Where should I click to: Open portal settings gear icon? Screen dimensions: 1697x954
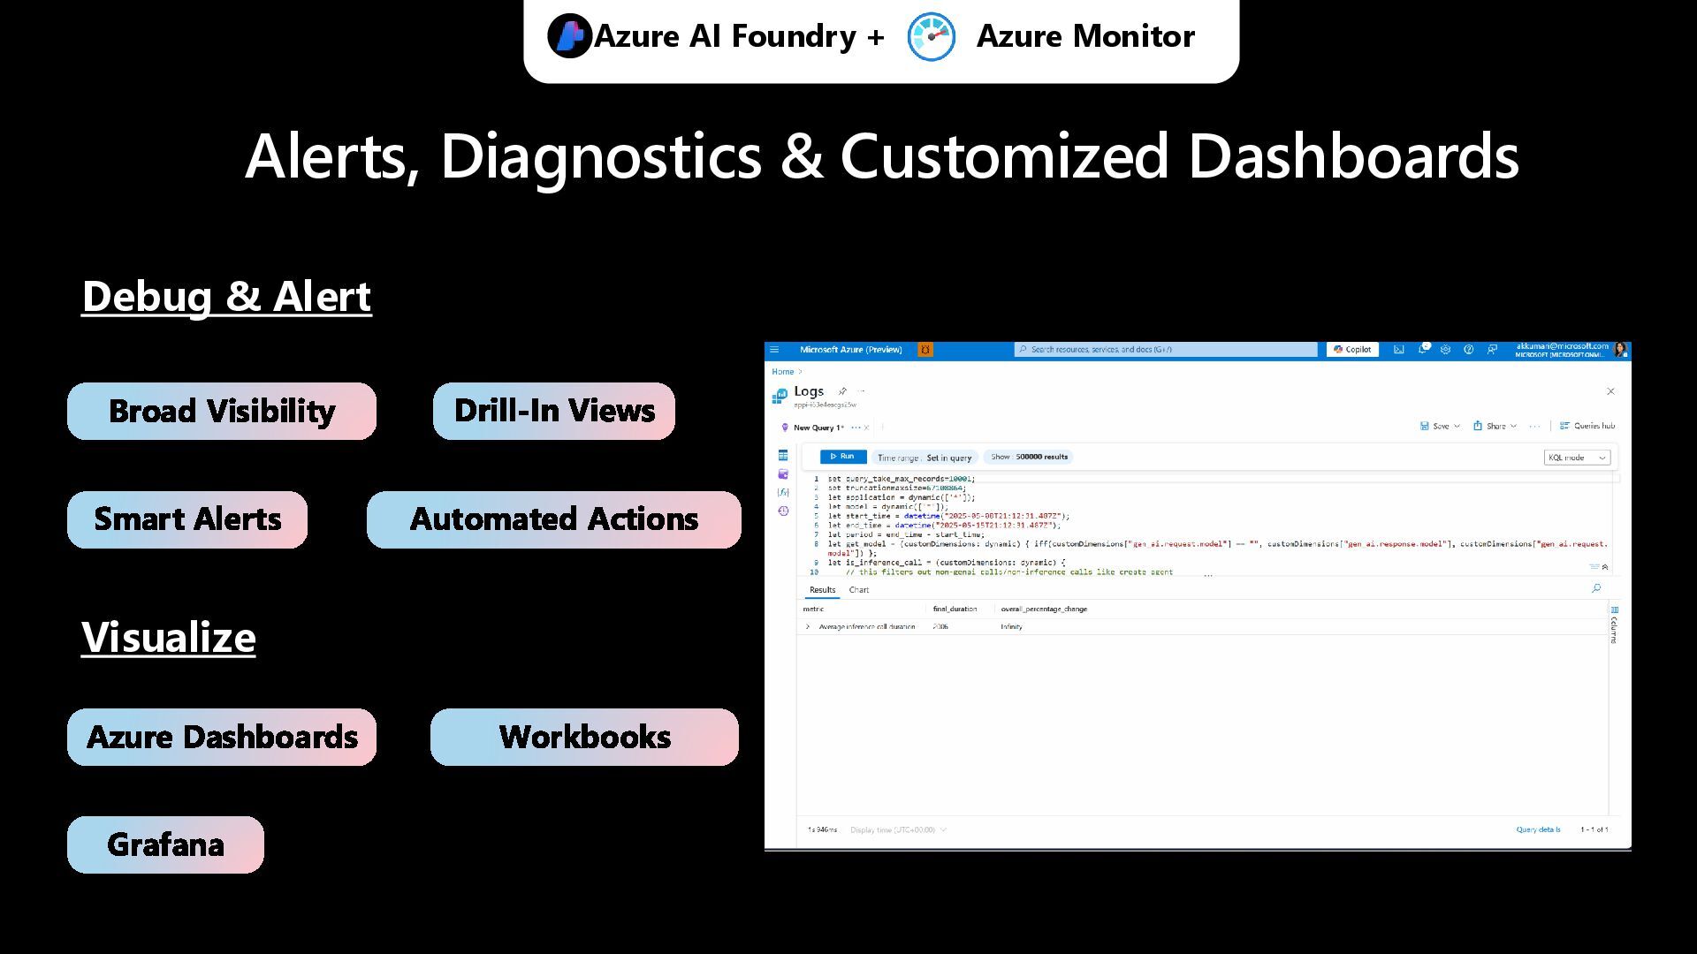coord(1445,350)
